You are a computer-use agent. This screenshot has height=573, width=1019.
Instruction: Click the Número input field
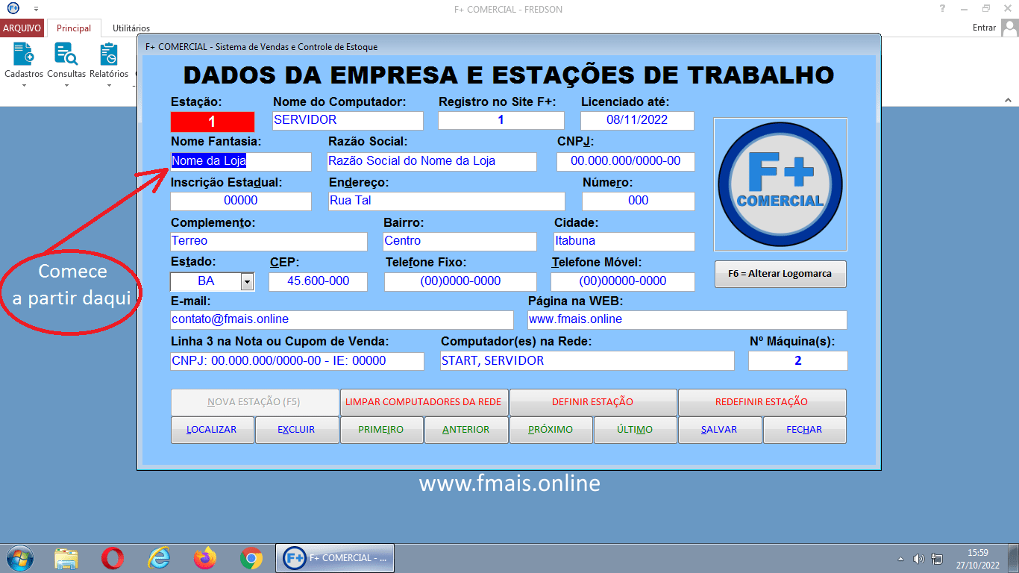pos(639,201)
